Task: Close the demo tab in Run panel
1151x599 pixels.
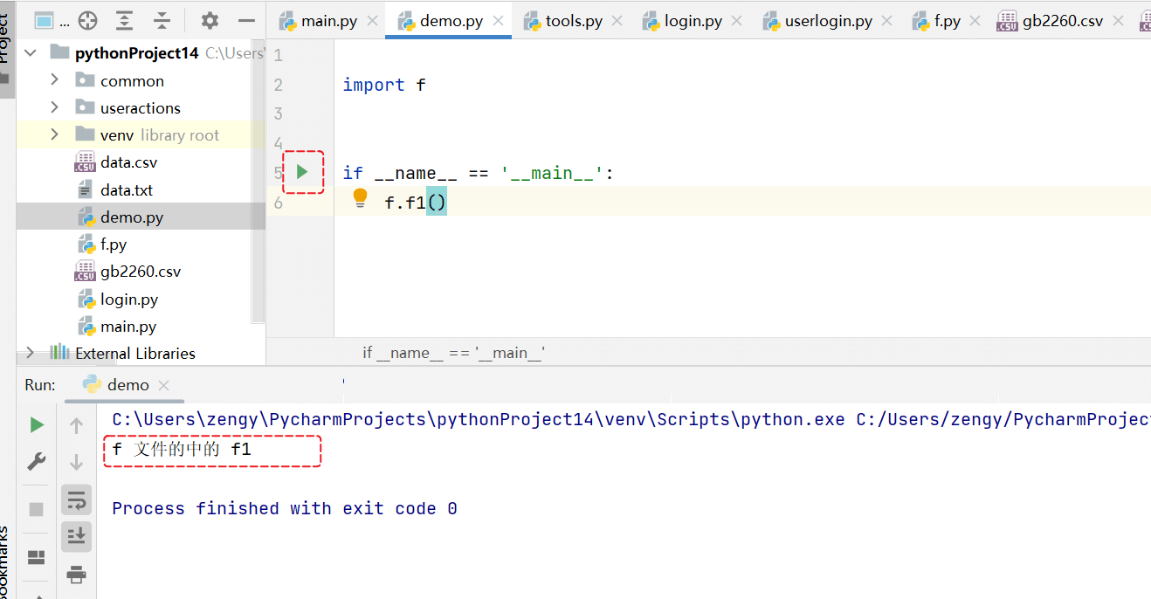Action: pyautogui.click(x=163, y=385)
